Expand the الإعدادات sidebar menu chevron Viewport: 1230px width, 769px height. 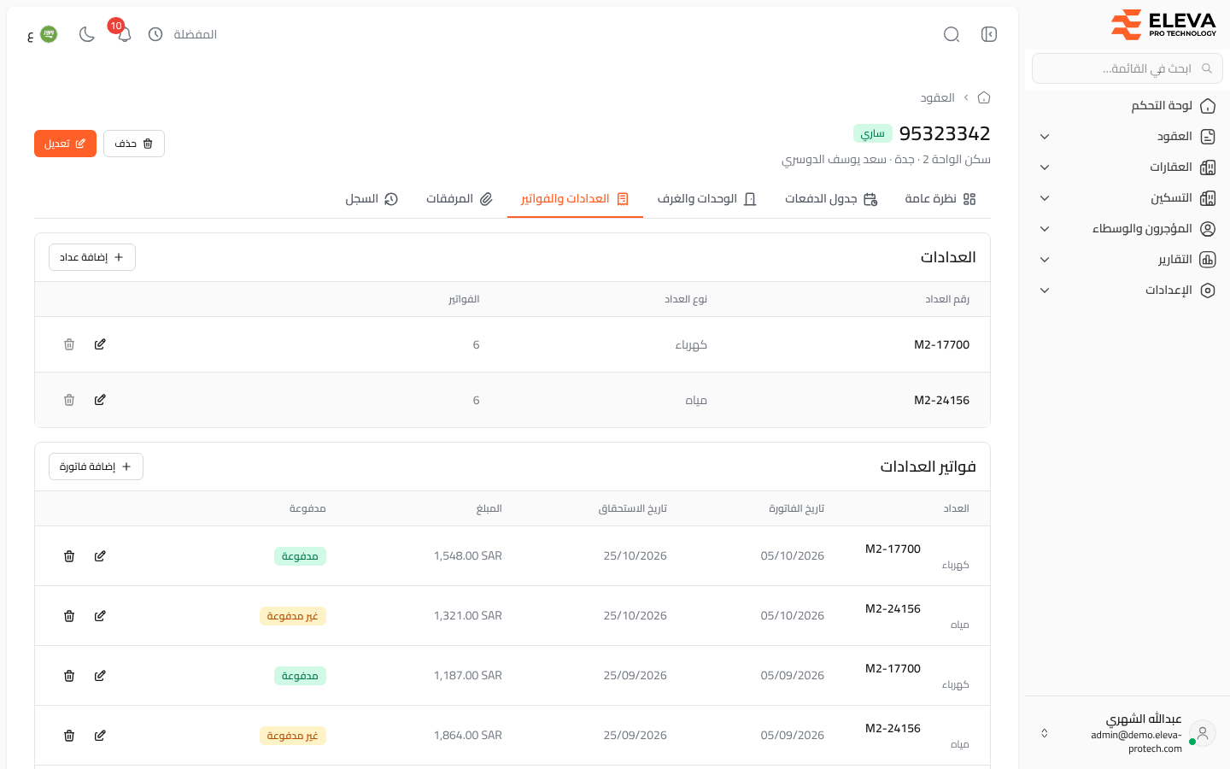(1045, 291)
